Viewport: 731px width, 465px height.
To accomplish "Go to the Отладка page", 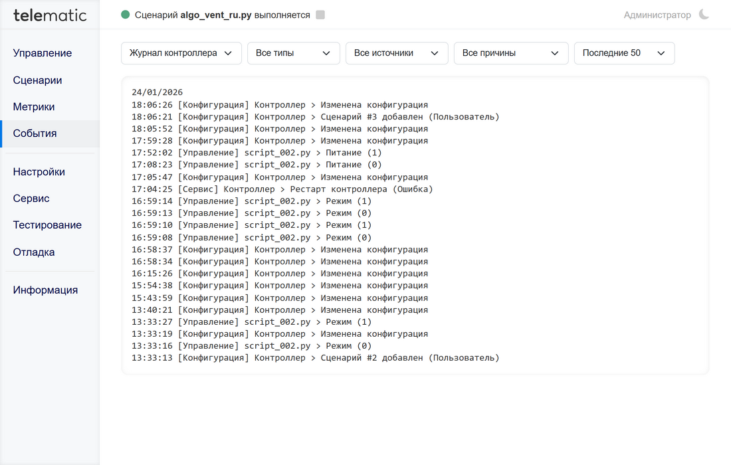I will coord(34,252).
